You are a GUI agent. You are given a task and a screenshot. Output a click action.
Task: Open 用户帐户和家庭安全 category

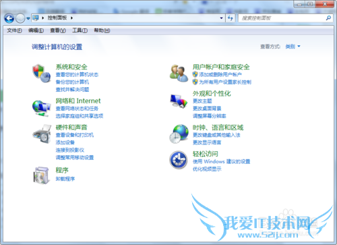221,67
